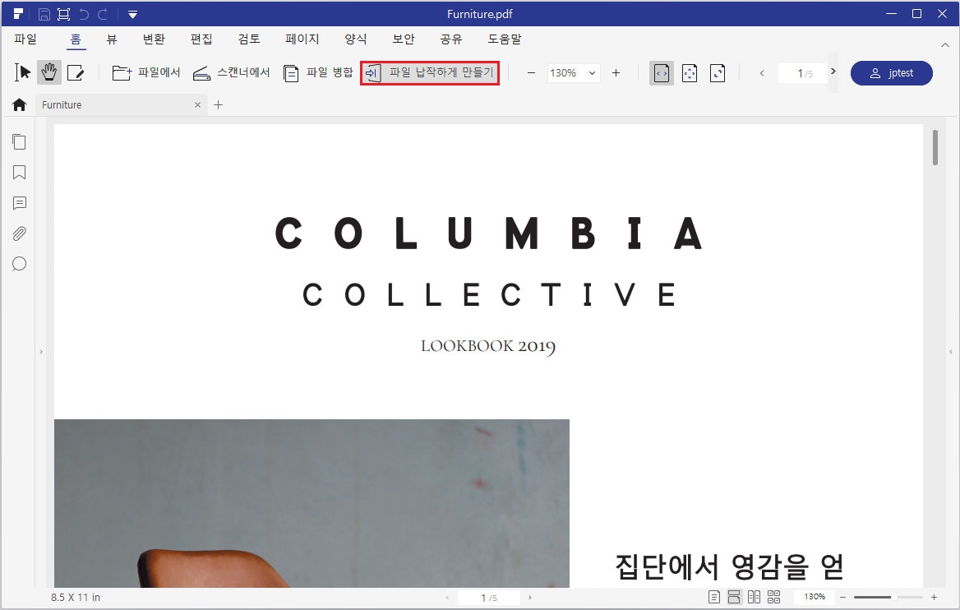Click the vertical scrollbar thumb
The image size is (960, 610).
coord(935,147)
